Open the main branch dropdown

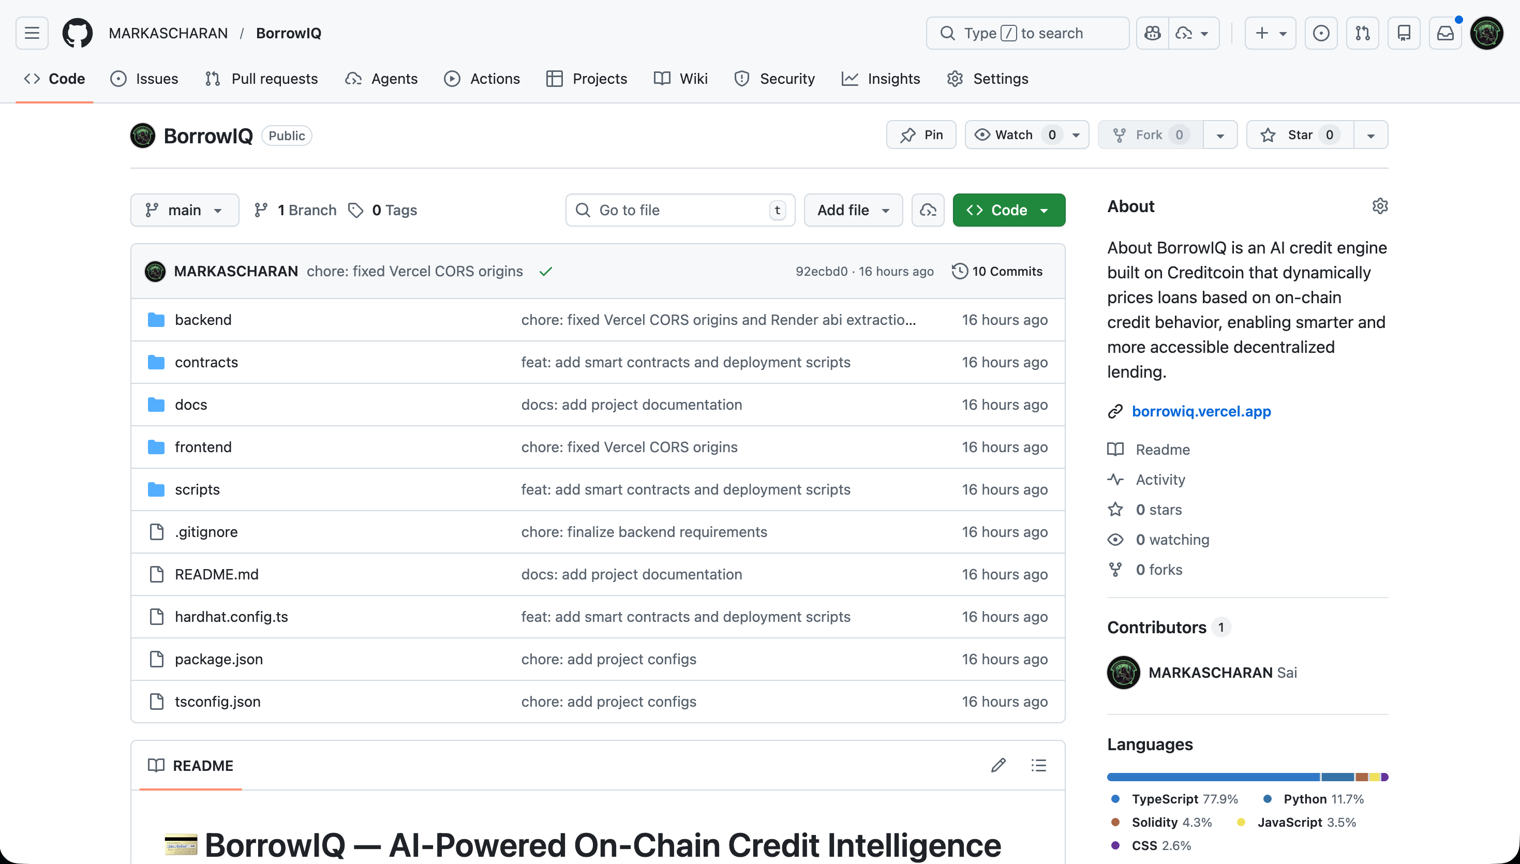pos(185,210)
